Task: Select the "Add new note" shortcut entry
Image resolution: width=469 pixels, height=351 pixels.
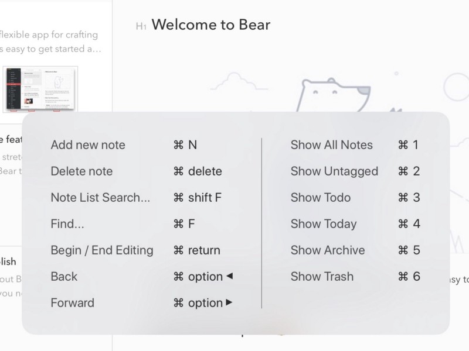Action: tap(88, 145)
